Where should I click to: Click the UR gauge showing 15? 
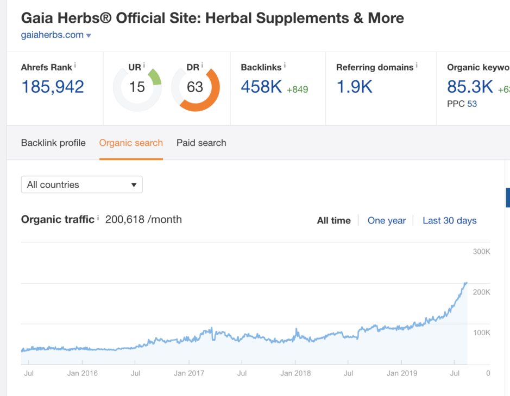(137, 87)
